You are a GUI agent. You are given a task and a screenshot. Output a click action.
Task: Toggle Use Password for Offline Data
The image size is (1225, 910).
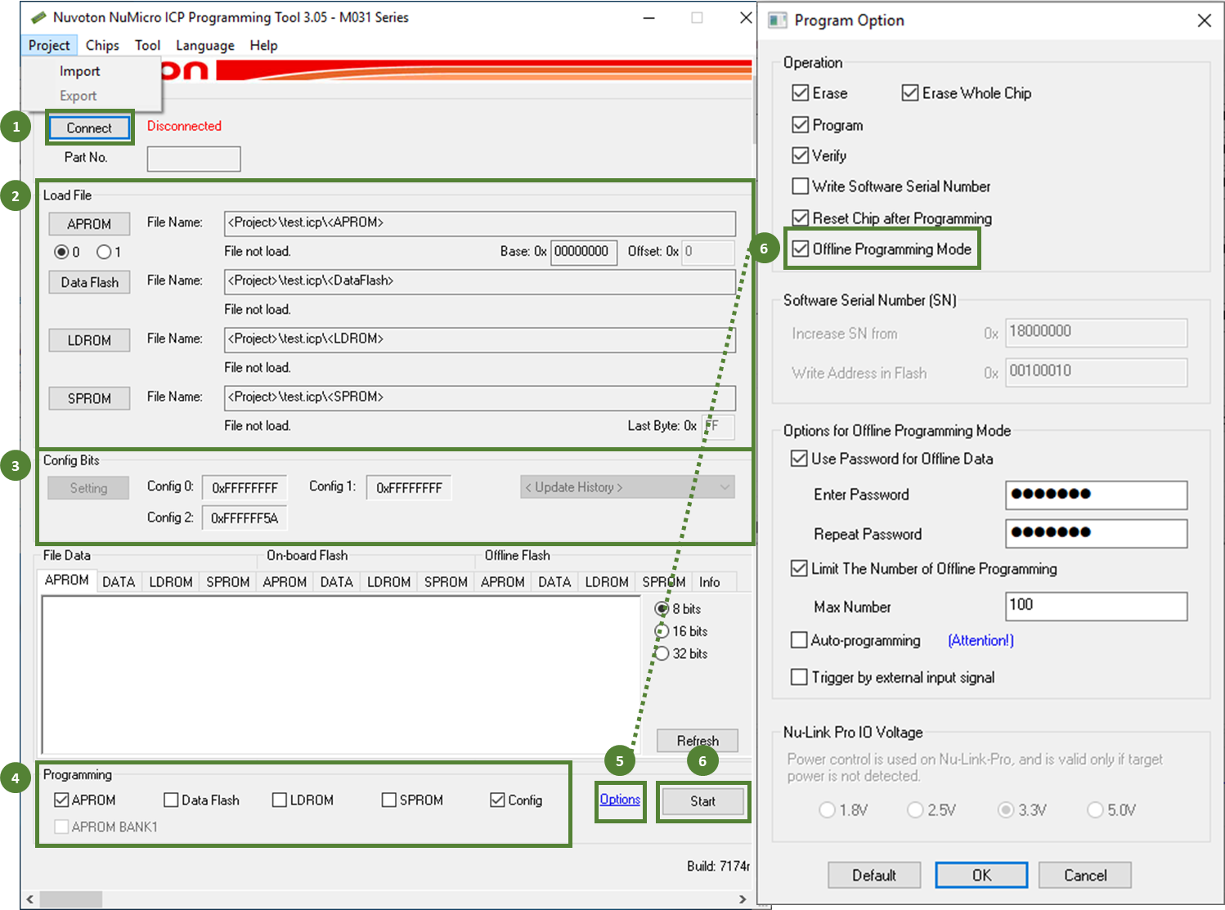799,459
